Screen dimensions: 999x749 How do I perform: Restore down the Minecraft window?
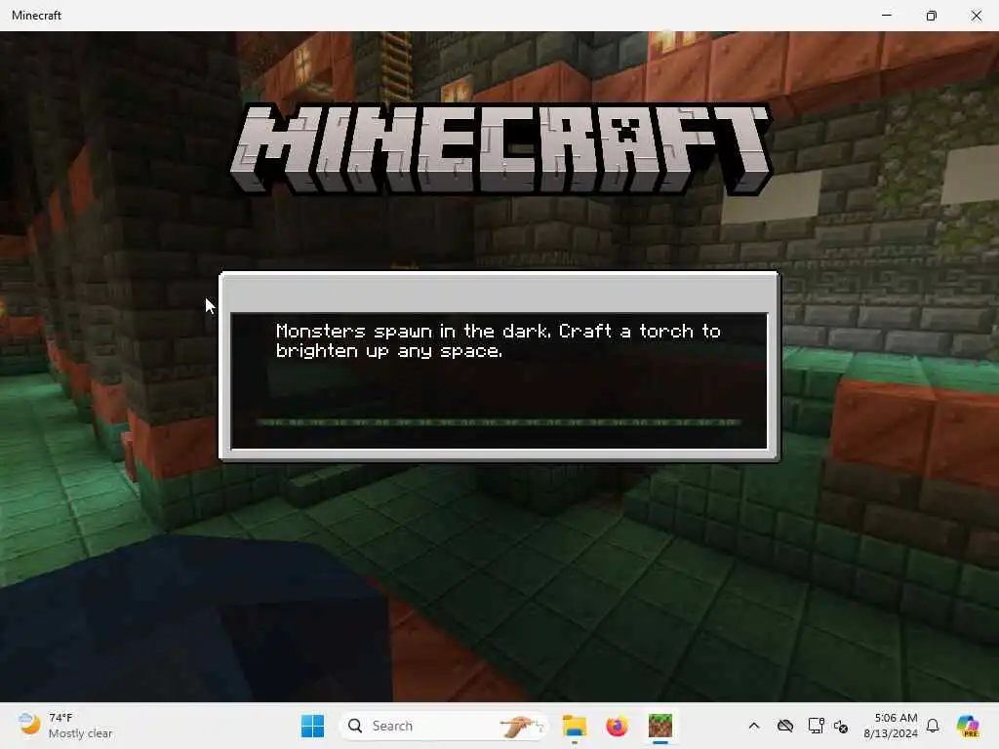click(932, 16)
